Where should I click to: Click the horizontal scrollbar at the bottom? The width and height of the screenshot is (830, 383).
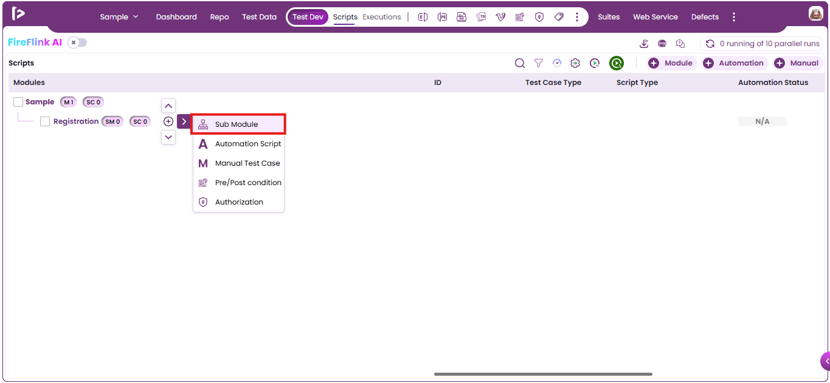[x=543, y=374]
